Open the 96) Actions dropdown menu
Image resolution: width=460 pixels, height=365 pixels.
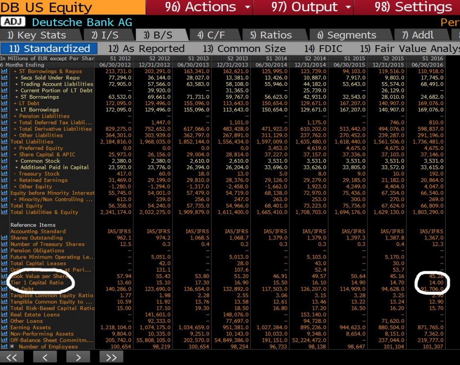coord(199,7)
